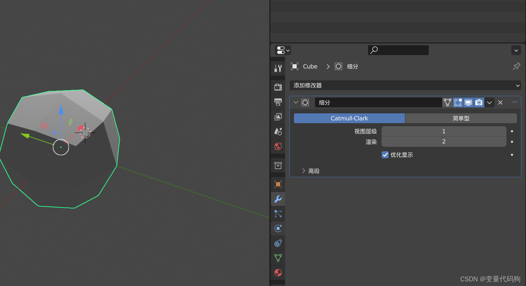Open the Render properties tab
Screen dimensions: 526x286
coord(278,87)
